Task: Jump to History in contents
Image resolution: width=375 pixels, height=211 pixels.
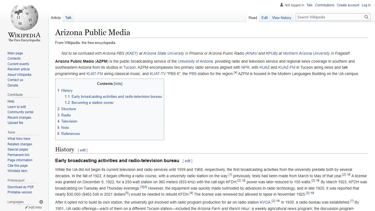Action: pyautogui.click(x=67, y=90)
